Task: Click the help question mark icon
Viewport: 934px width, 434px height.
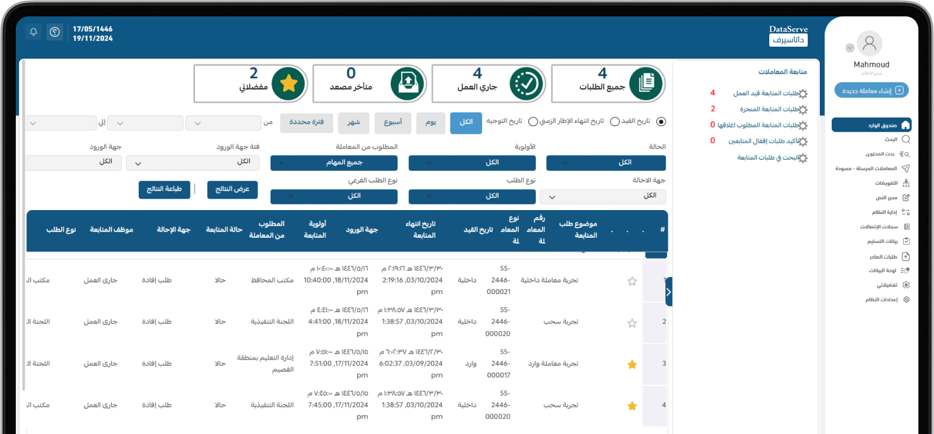Action: [55, 32]
